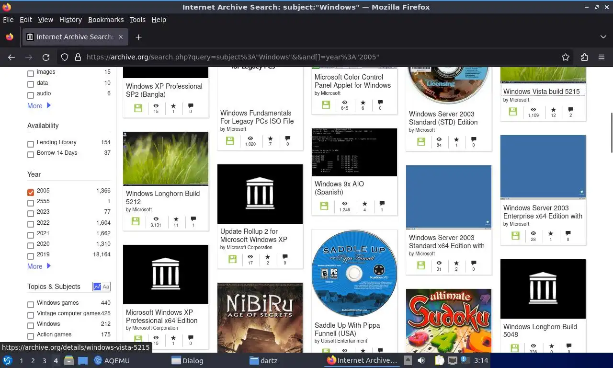Viewport: 613px width, 368px height.
Task: Check the Windows games subject filter
Action: coord(31,304)
